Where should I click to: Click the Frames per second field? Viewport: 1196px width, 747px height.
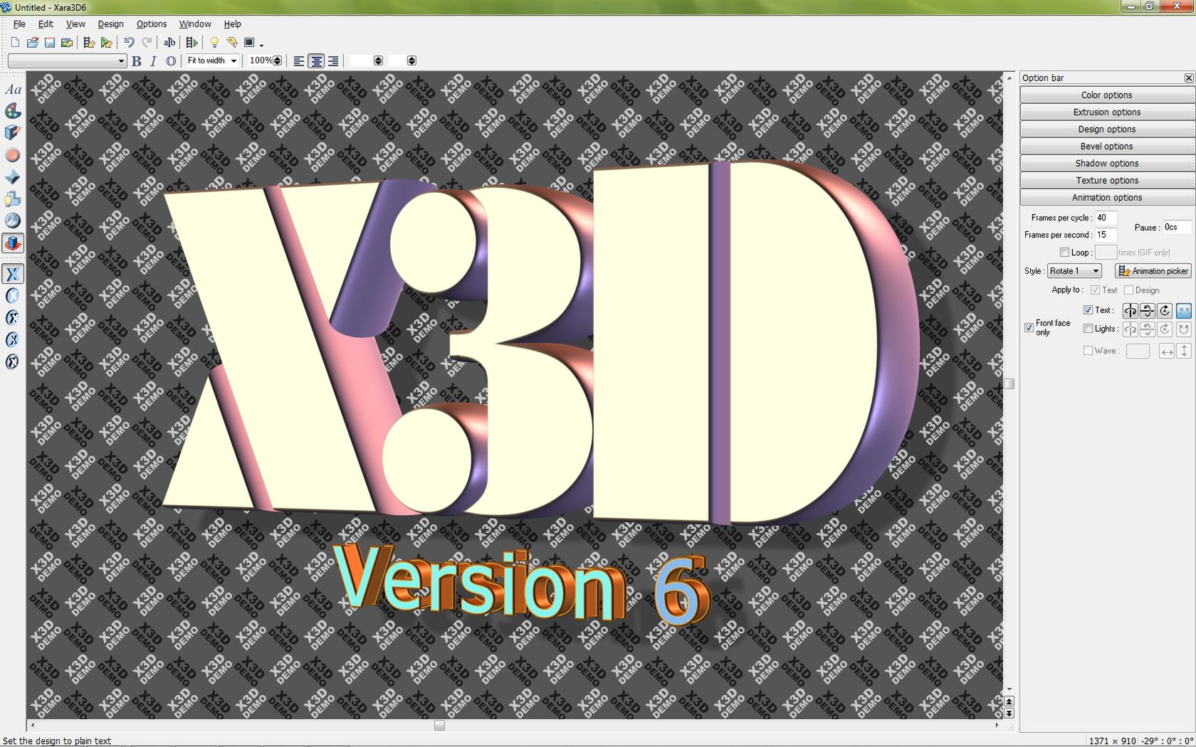[x=1106, y=235]
